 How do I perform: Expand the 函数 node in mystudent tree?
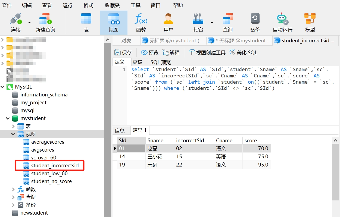tap(13, 189)
